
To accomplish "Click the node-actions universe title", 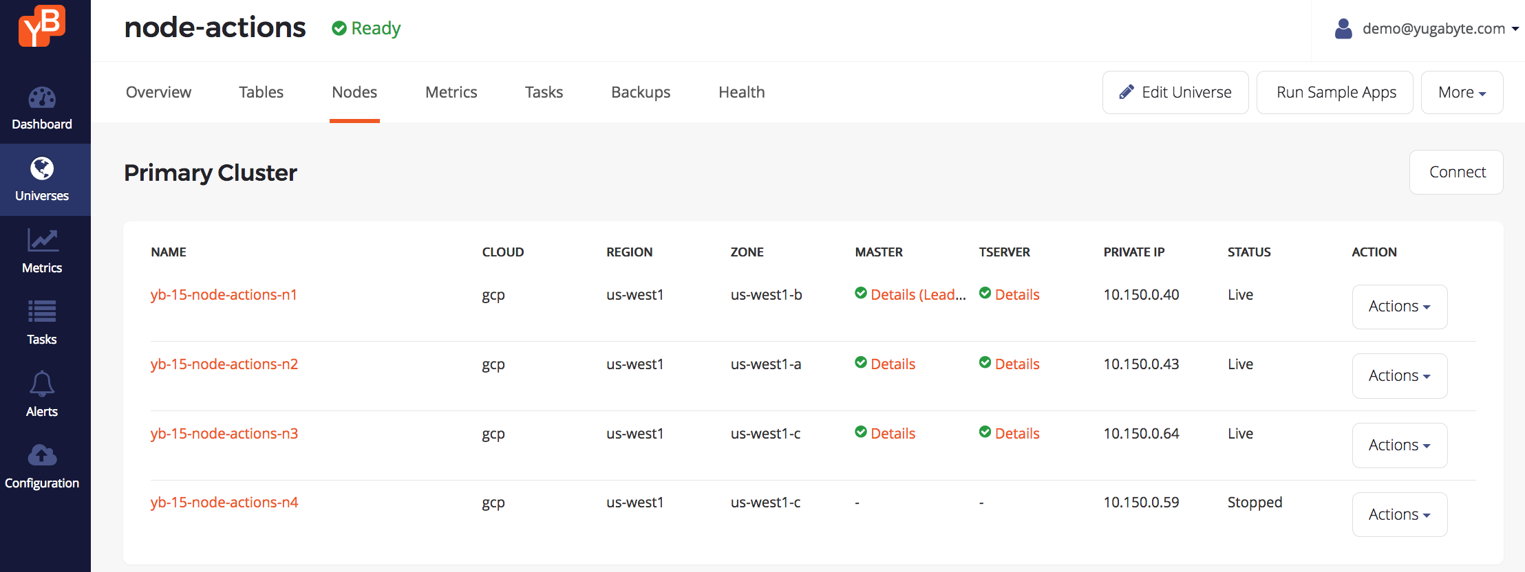I will point(215,27).
